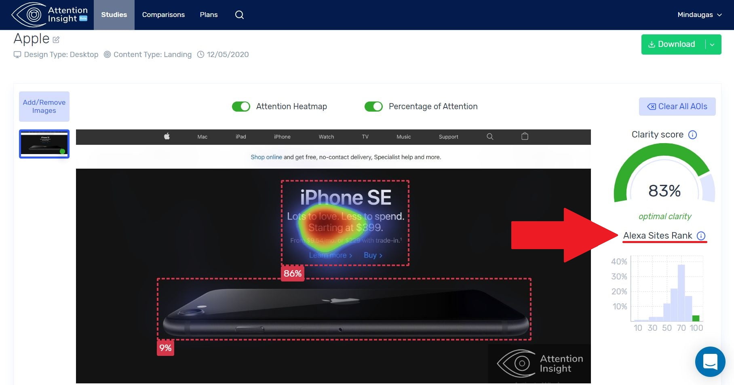The height and width of the screenshot is (385, 734).
Task: Click Music in the Apple navbar
Action: pos(403,137)
